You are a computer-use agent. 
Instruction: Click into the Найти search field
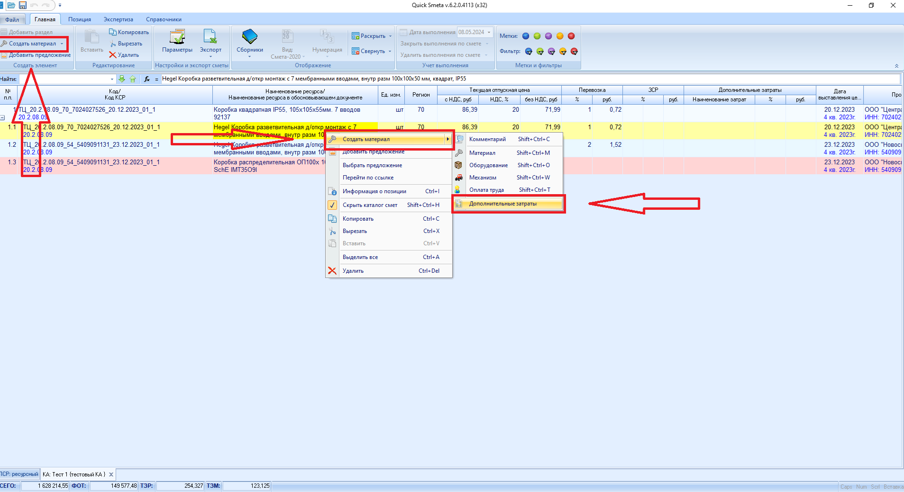(x=64, y=79)
